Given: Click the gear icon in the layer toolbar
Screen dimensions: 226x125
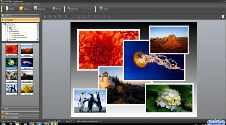Looking at the screenshot, I should [x=105, y=16].
